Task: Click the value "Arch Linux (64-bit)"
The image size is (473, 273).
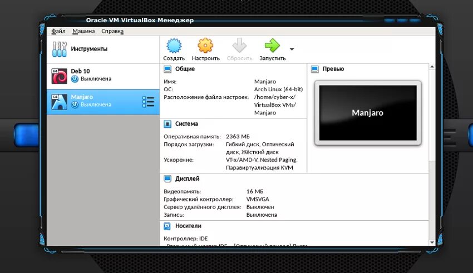Action: pos(278,89)
